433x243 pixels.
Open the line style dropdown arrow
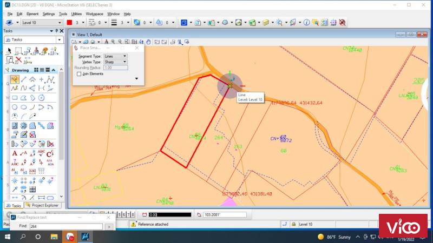click(105, 23)
